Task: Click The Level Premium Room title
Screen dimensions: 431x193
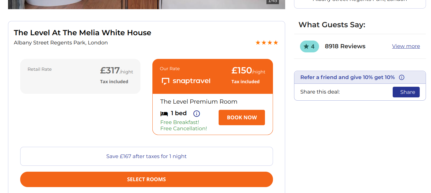Action: pos(199,102)
